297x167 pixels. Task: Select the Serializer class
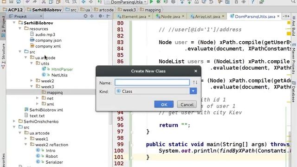(54, 162)
